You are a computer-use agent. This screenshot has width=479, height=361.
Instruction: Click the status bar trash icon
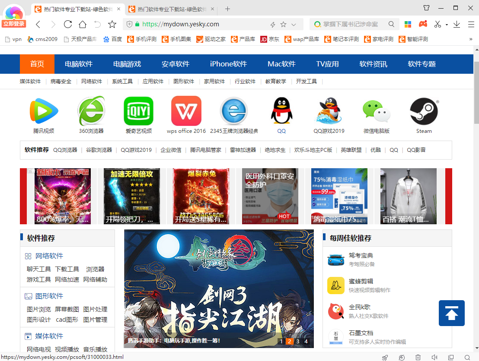tap(418, 357)
